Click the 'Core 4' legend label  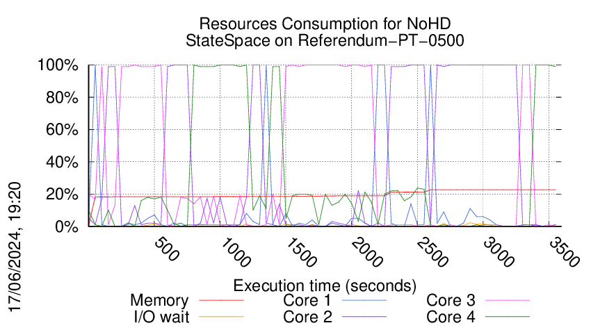click(x=451, y=317)
